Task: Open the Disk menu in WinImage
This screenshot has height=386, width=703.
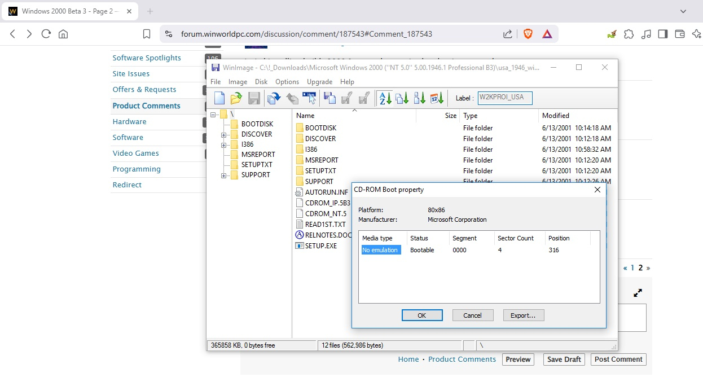Action: 261,82
